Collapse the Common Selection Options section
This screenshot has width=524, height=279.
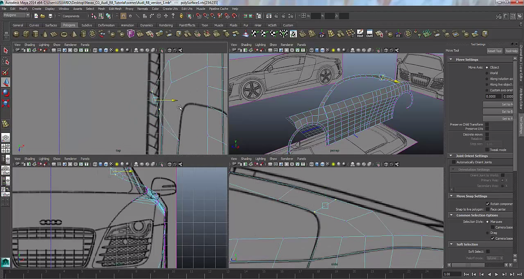(451, 215)
